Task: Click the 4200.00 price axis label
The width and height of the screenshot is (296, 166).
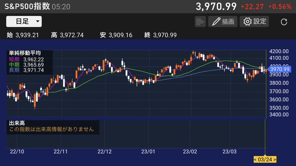Action: point(279,51)
